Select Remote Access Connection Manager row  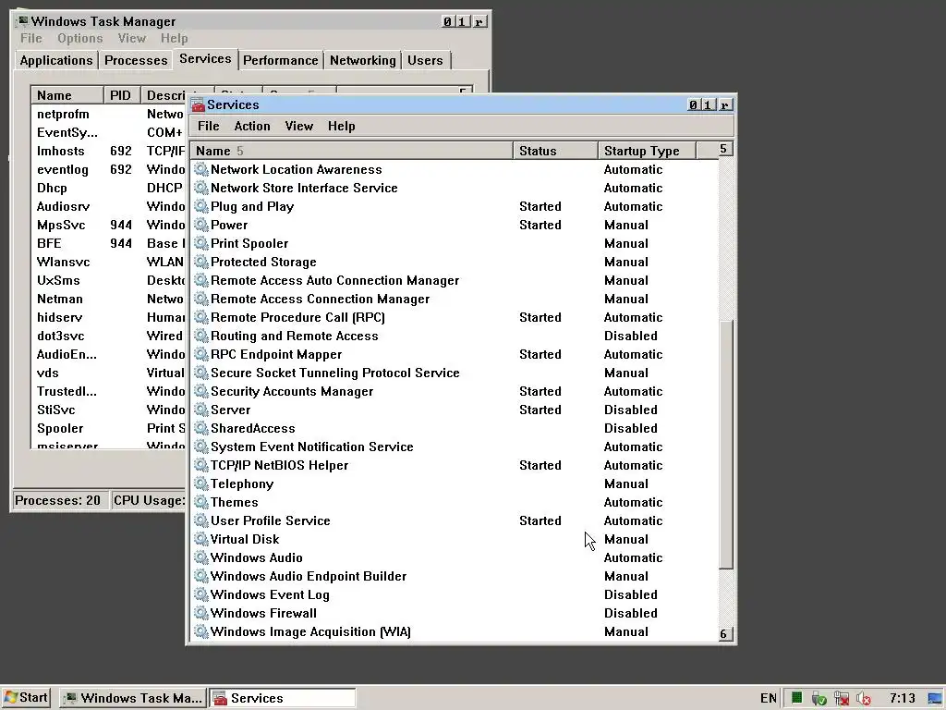point(455,299)
